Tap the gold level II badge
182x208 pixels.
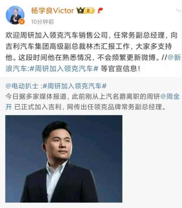click(90, 11)
